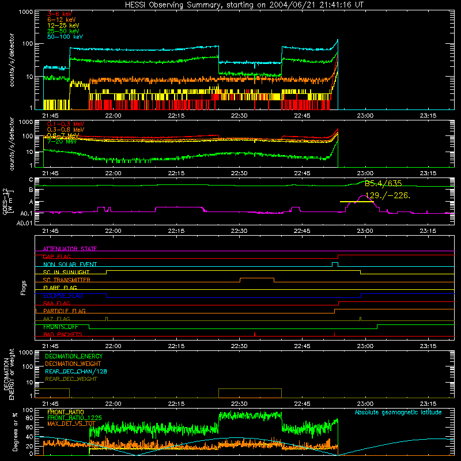Click the vertical Flags axis title
The height and width of the screenshot is (461, 461).
(x=24, y=288)
